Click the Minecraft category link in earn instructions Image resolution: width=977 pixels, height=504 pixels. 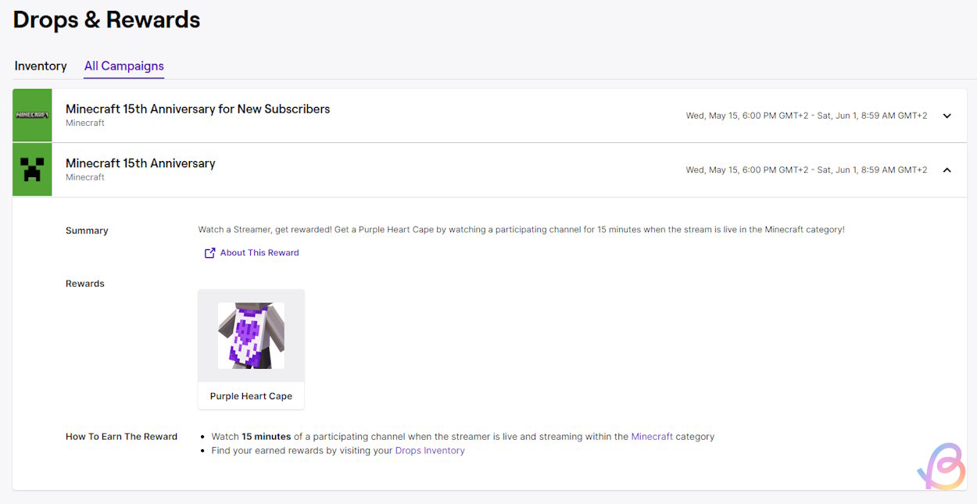[652, 436]
